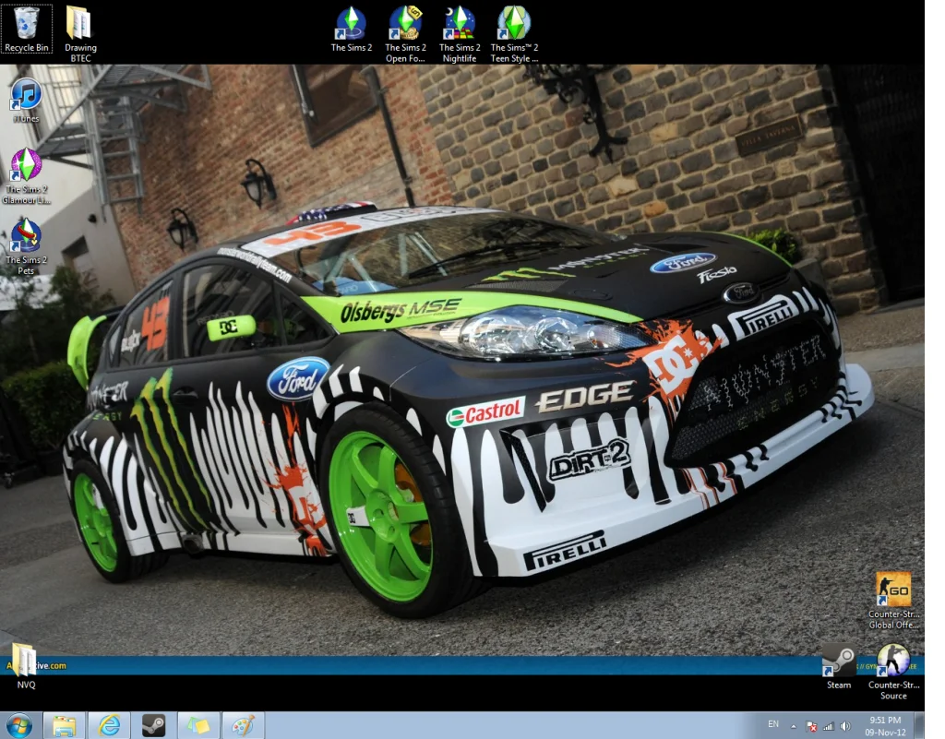The height and width of the screenshot is (739, 945).
Task: Select The Sims 2 shortcut icon
Action: (352, 30)
